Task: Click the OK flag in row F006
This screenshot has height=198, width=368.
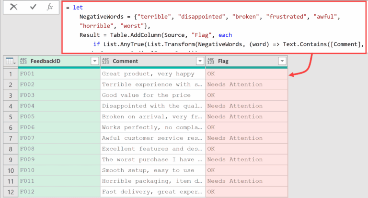Action: [x=246, y=128]
